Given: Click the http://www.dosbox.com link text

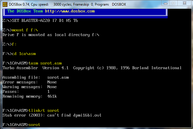Looking at the screenshot, I should point(70,11).
